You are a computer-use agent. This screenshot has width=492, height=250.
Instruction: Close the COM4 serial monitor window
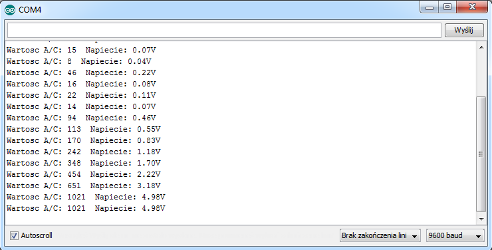point(472,7)
